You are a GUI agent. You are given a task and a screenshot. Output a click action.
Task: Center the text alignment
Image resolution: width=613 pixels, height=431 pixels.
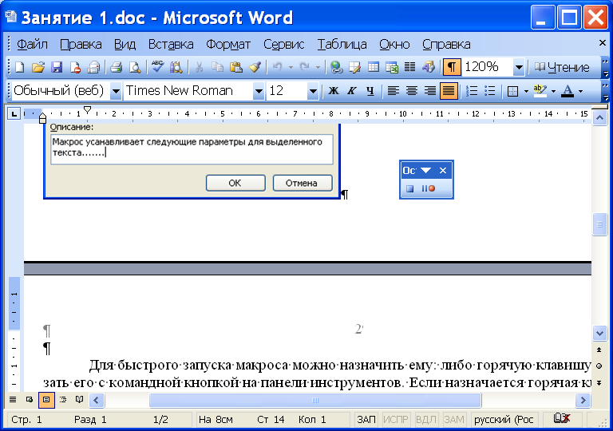click(411, 91)
